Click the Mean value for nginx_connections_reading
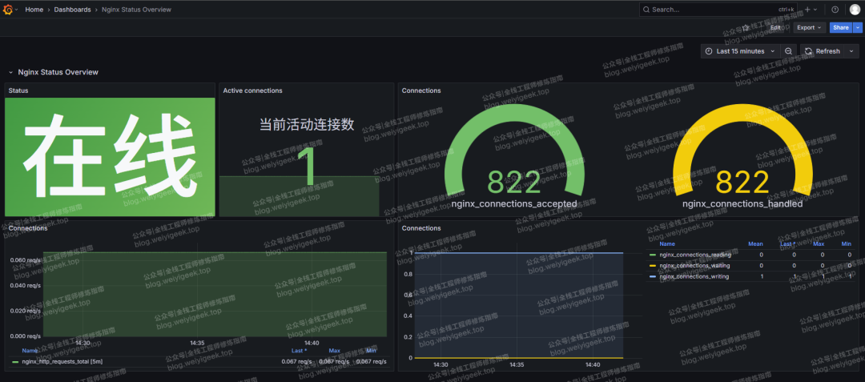865x382 pixels. tap(762, 255)
